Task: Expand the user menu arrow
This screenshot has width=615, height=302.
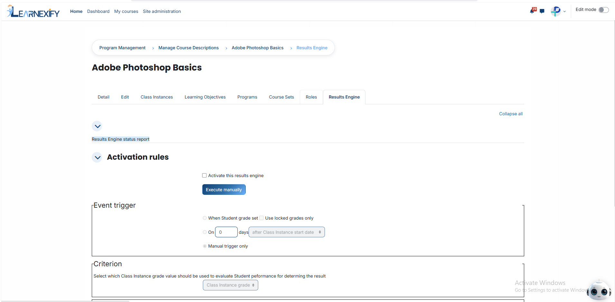Action: pos(564,12)
